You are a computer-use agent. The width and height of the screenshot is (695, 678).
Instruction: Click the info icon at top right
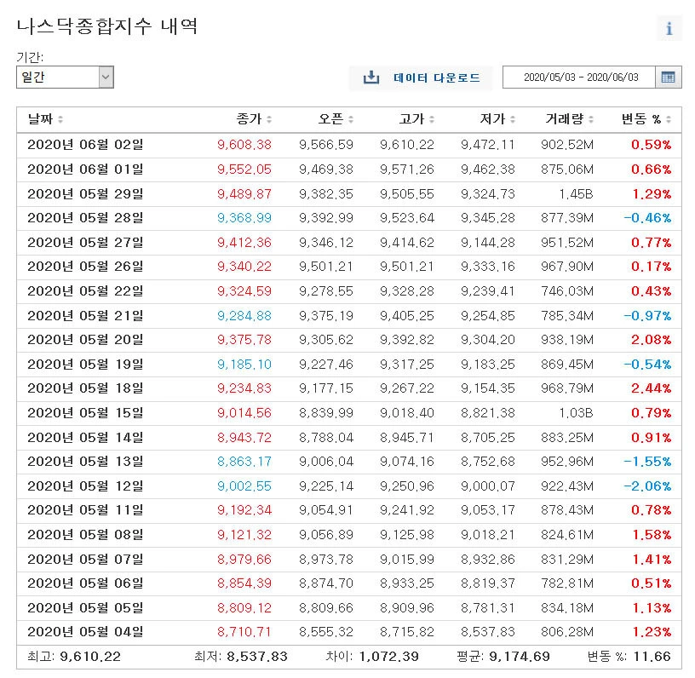coord(669,28)
